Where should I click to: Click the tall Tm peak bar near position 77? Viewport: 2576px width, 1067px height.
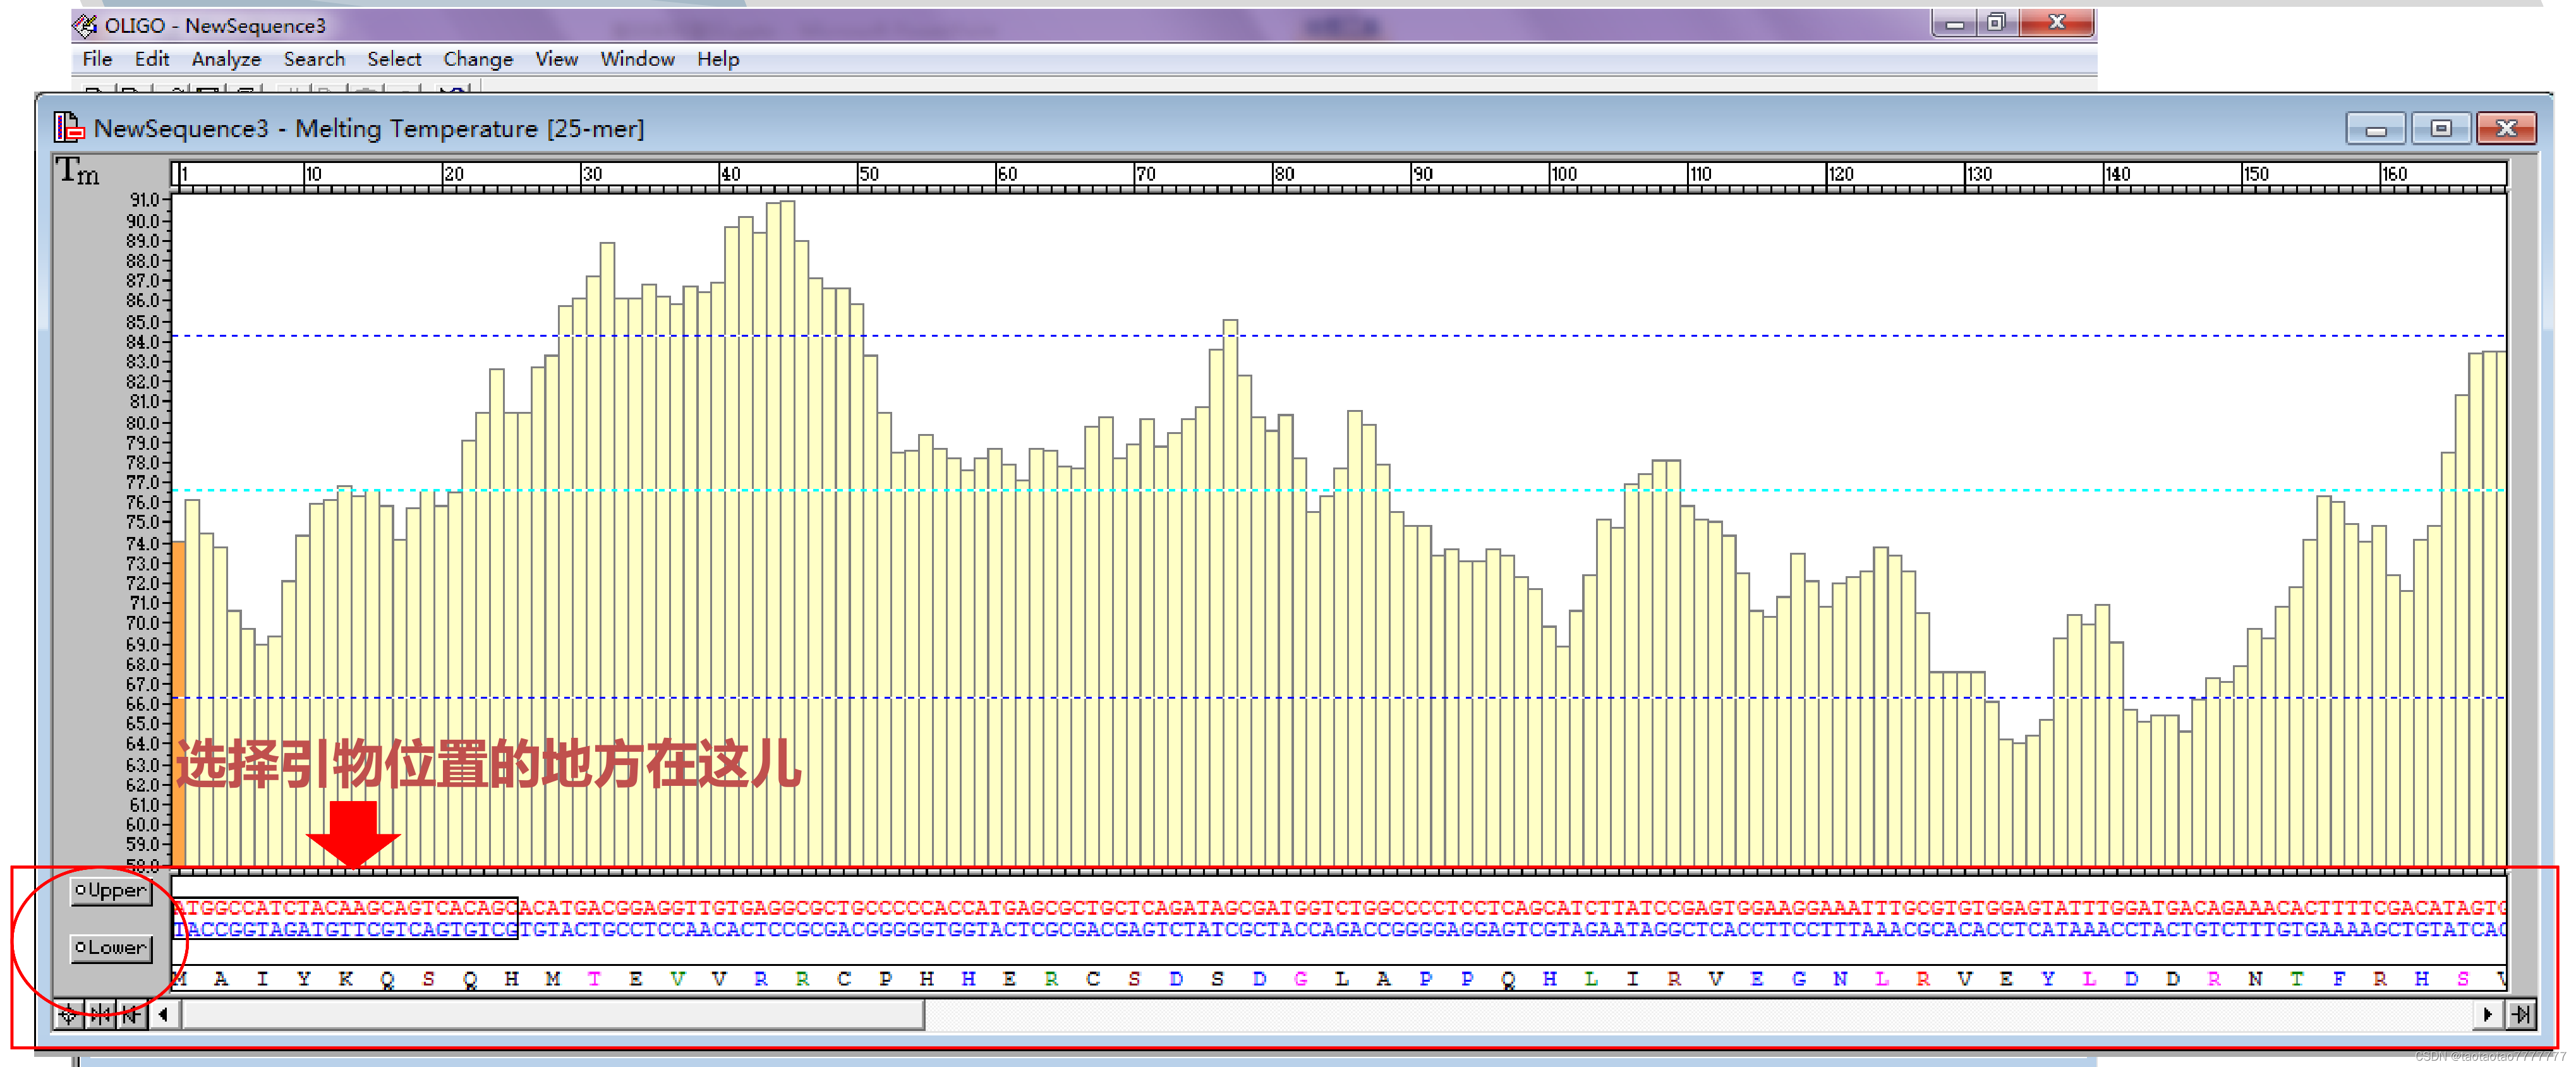click(1230, 593)
